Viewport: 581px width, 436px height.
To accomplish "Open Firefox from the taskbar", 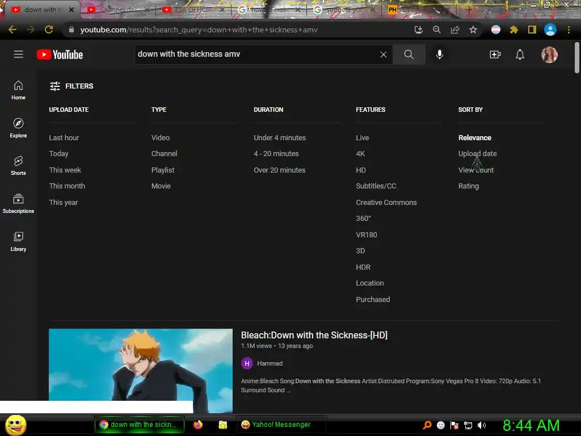I will coord(198,425).
